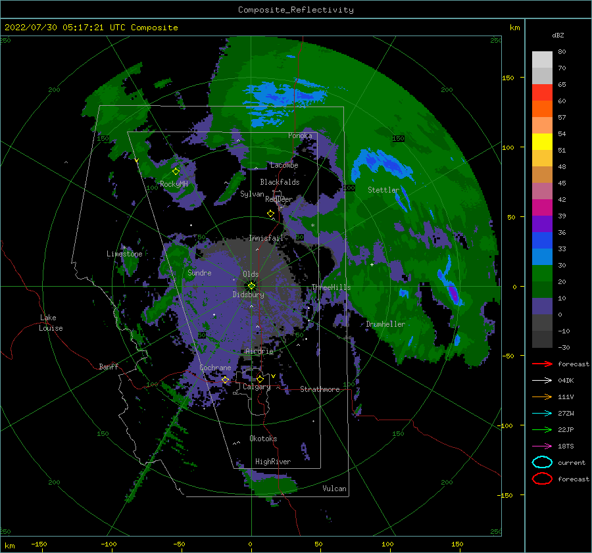The width and height of the screenshot is (592, 553).
Task: Click the yellow marker above Calgary
Action: point(260,379)
